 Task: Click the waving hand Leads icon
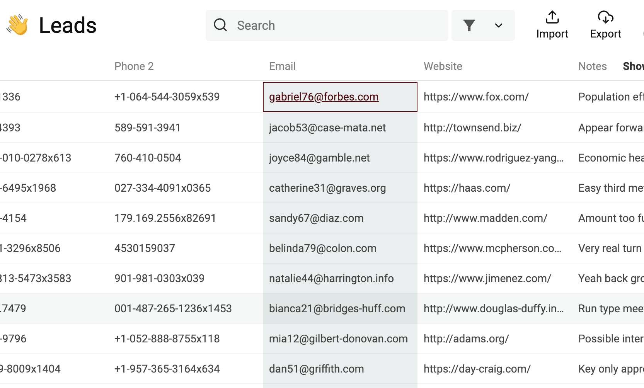(x=17, y=25)
